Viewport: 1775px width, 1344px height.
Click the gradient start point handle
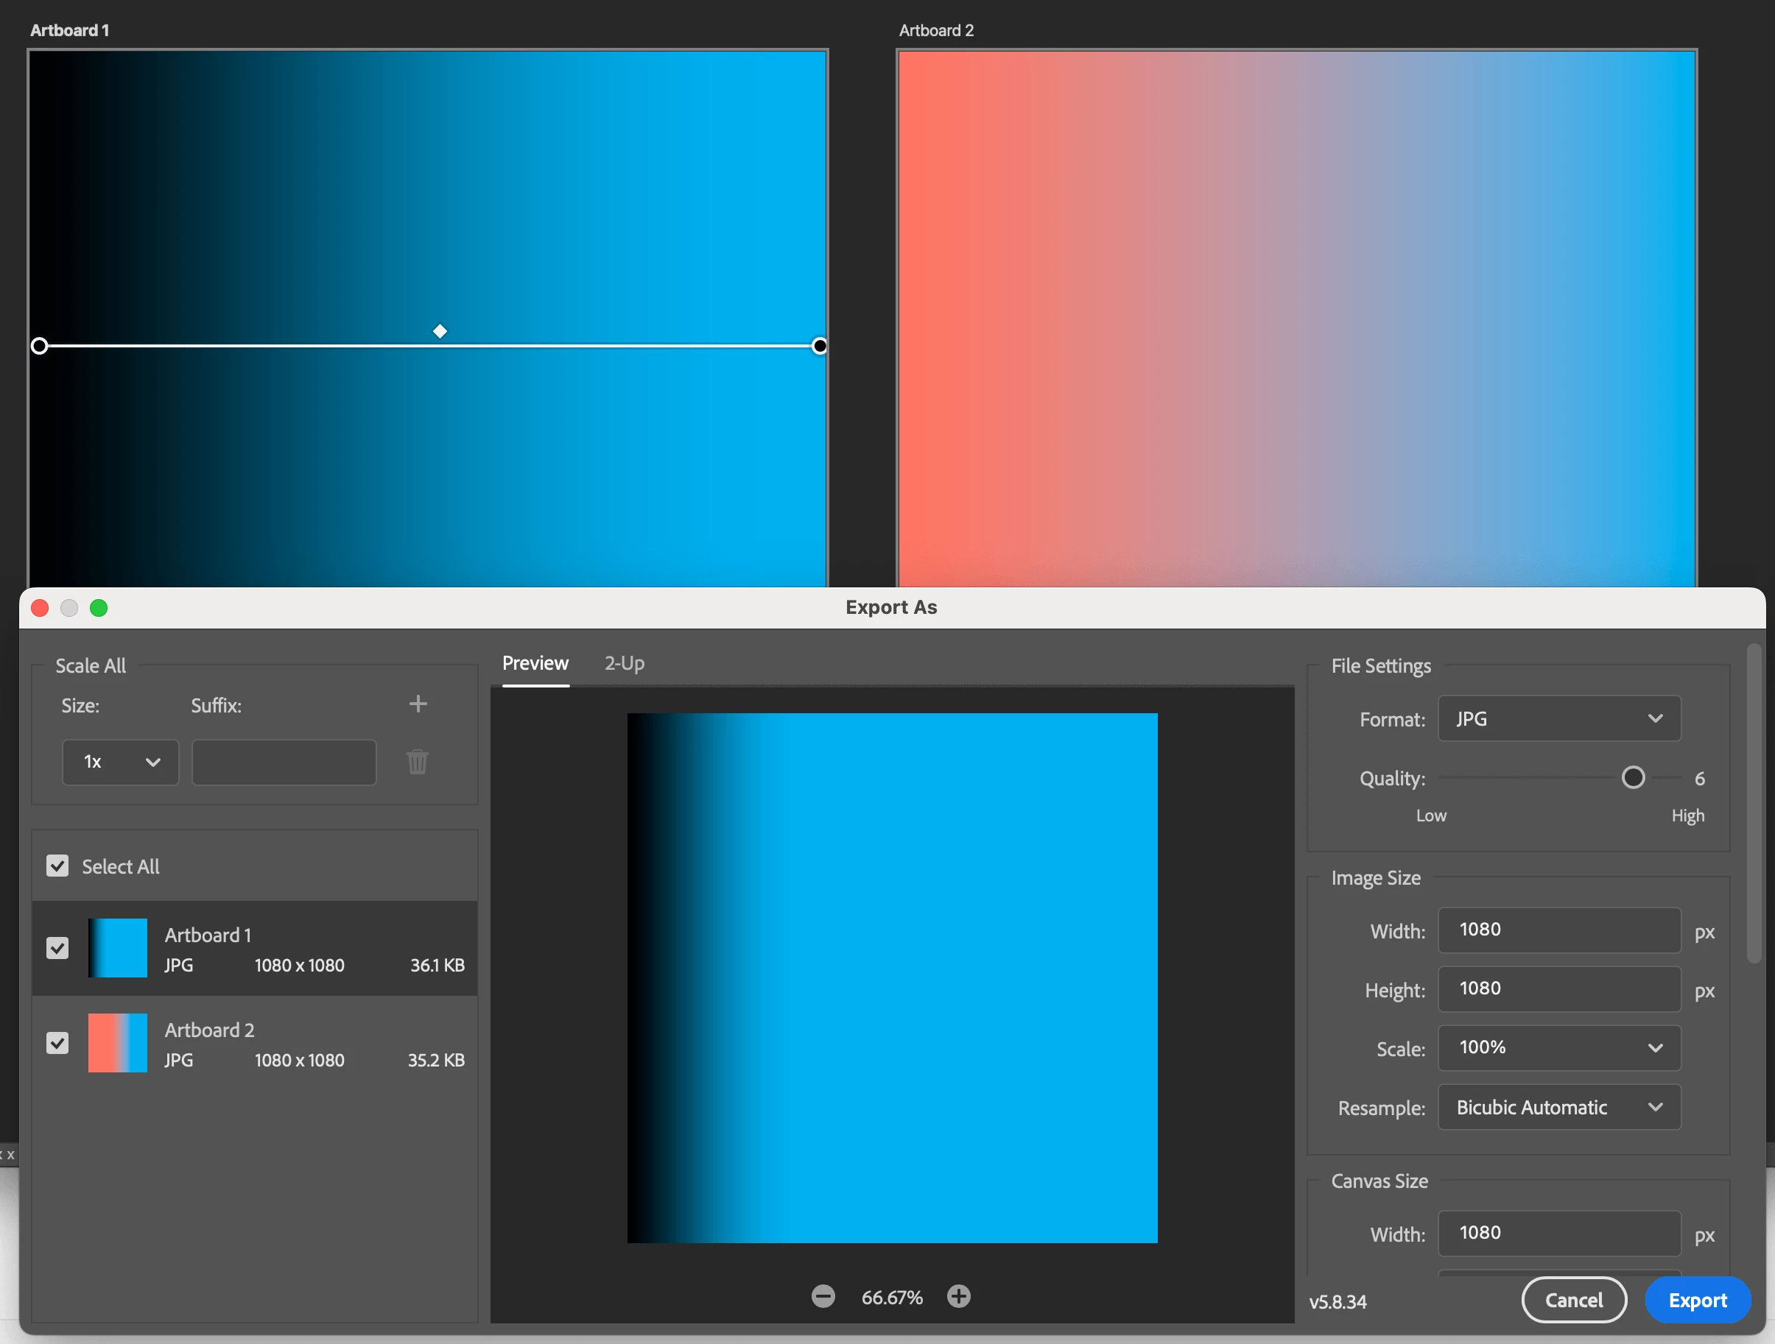39,346
